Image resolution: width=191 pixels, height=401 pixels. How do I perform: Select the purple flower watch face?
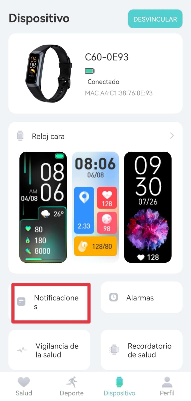coord(148,207)
